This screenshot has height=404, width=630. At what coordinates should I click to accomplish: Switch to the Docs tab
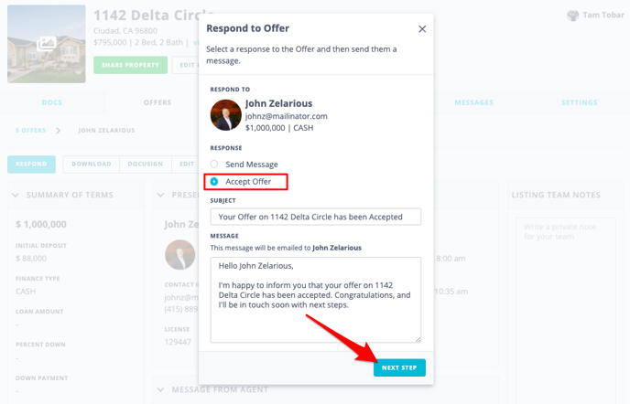[52, 102]
